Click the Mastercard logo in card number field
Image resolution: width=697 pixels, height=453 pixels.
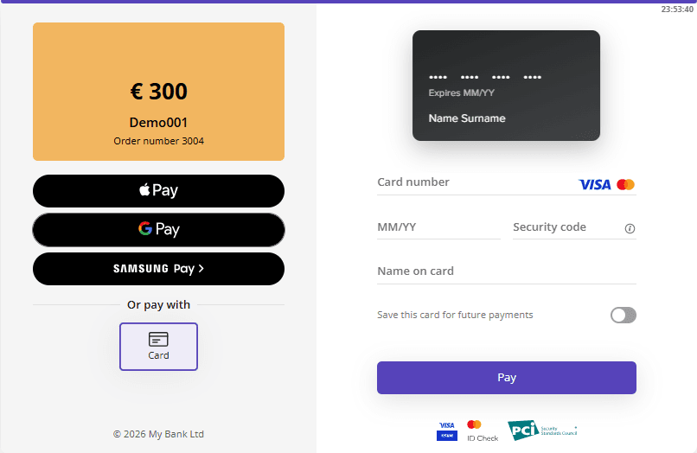tap(626, 184)
